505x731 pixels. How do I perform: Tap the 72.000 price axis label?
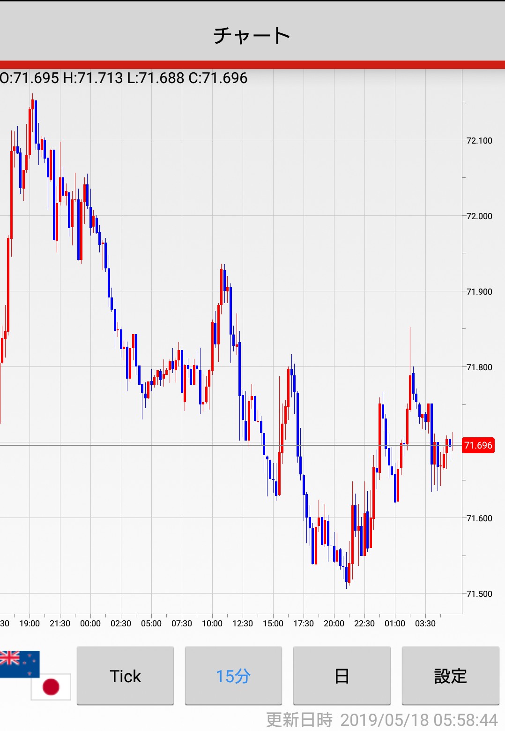click(479, 216)
